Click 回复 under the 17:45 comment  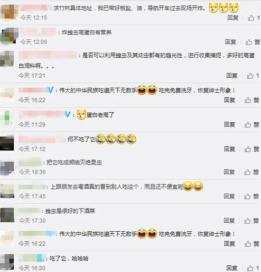[x=229, y=196]
